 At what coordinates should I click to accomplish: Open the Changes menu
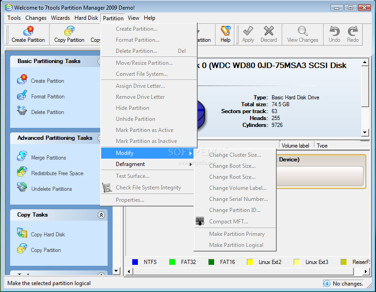click(36, 18)
